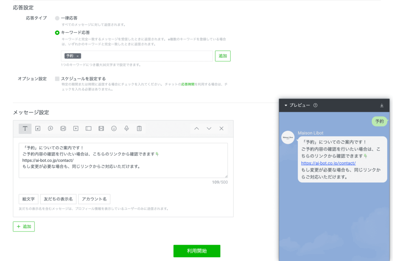
Task: Click the download icon in preview header
Action: (381, 105)
